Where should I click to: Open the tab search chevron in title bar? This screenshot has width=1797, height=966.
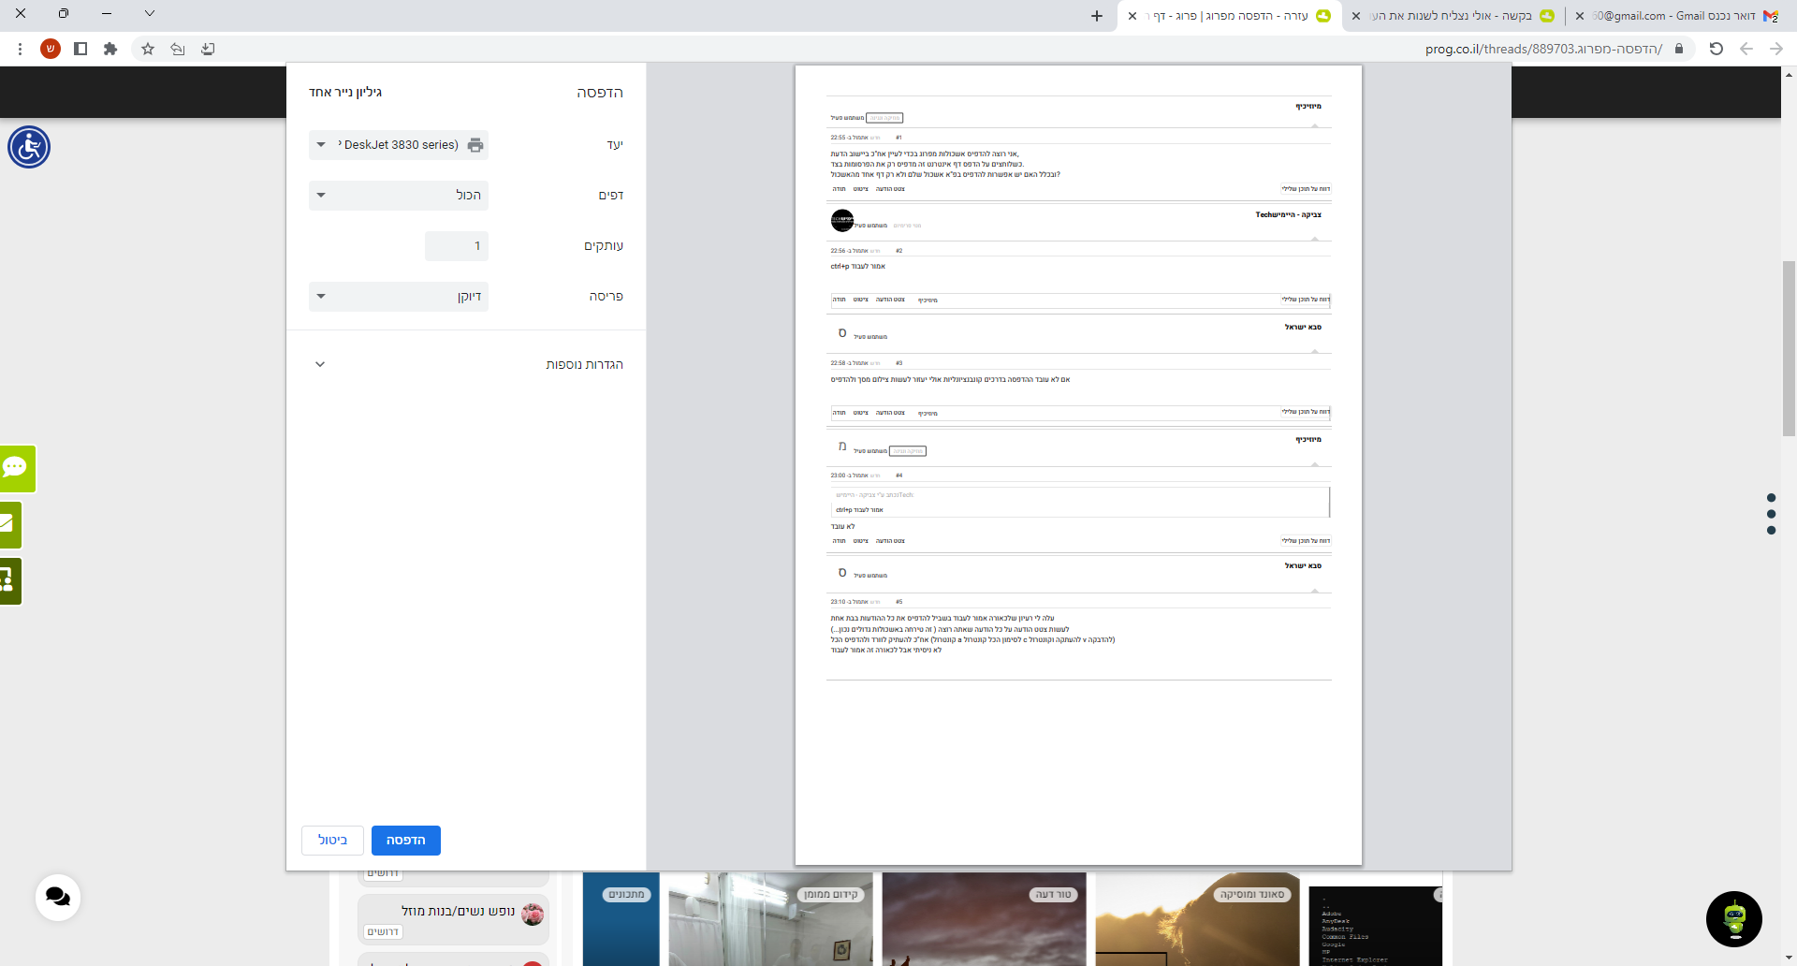[x=150, y=14]
